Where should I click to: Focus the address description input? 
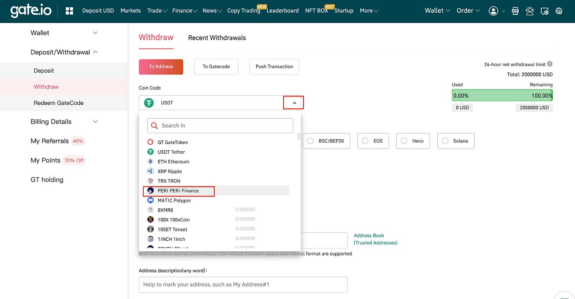tap(243, 285)
